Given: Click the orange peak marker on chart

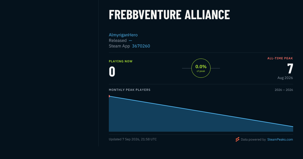Looking at the screenshot, I should coord(109,96).
